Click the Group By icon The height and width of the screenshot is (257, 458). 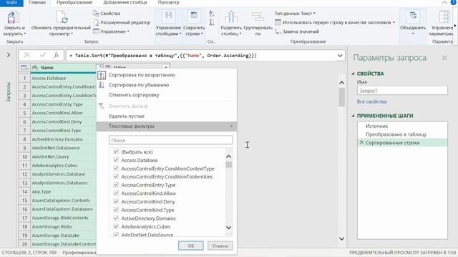[258, 16]
